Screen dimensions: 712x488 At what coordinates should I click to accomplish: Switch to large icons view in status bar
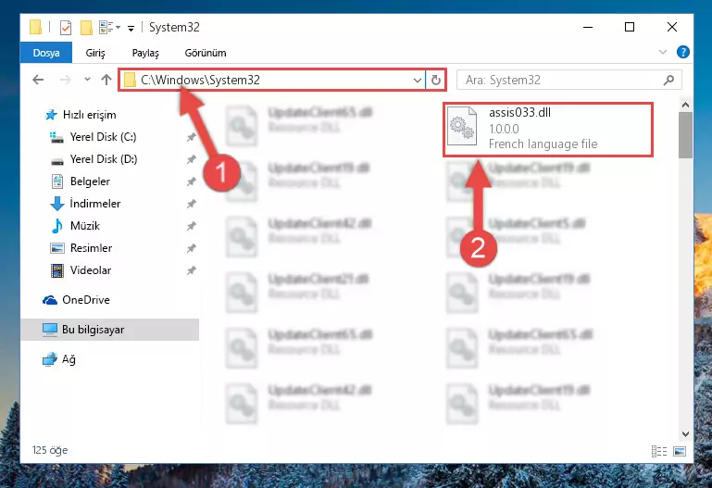pyautogui.click(x=680, y=451)
